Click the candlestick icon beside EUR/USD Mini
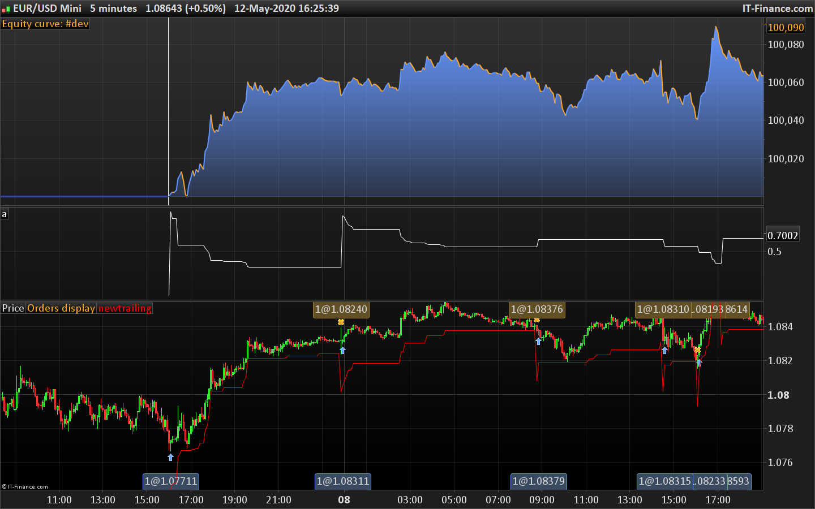815x509 pixels. (6, 8)
